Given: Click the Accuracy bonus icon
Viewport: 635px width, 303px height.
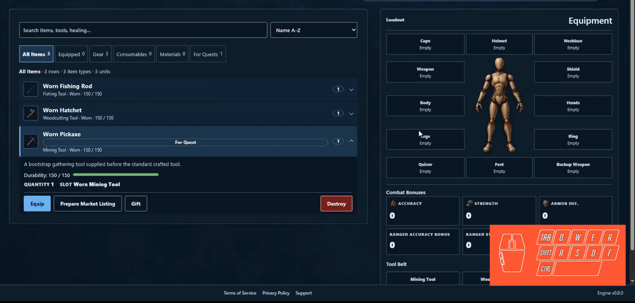Looking at the screenshot, I should pos(393,203).
